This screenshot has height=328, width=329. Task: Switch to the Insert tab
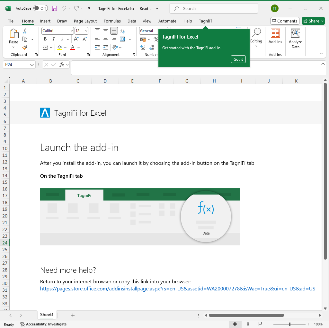click(x=45, y=21)
